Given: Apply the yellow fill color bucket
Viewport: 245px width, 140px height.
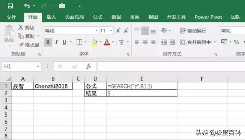Looking at the screenshot, I should point(95,42).
